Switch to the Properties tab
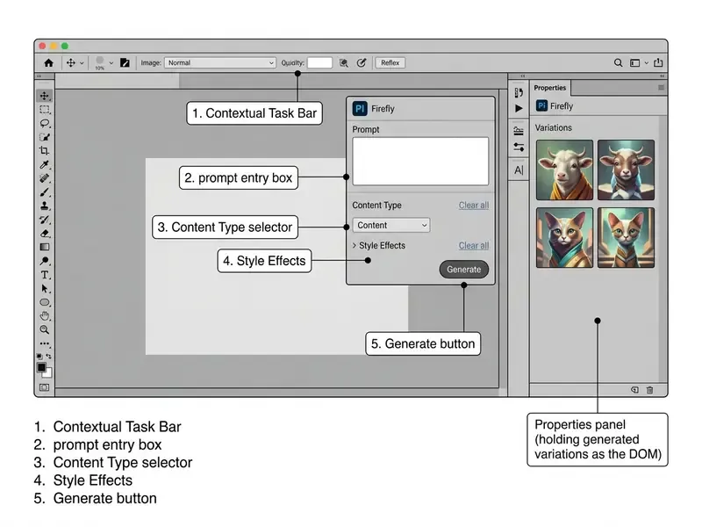702x527 pixels. point(550,88)
